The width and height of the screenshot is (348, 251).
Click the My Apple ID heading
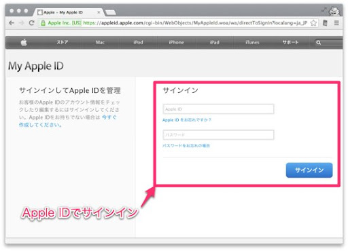pos(36,66)
